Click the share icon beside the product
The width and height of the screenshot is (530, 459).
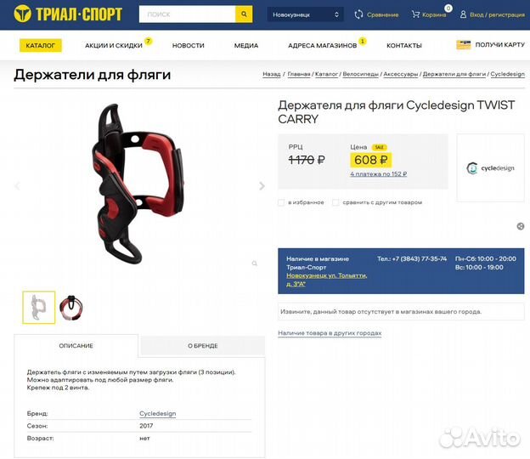[521, 226]
